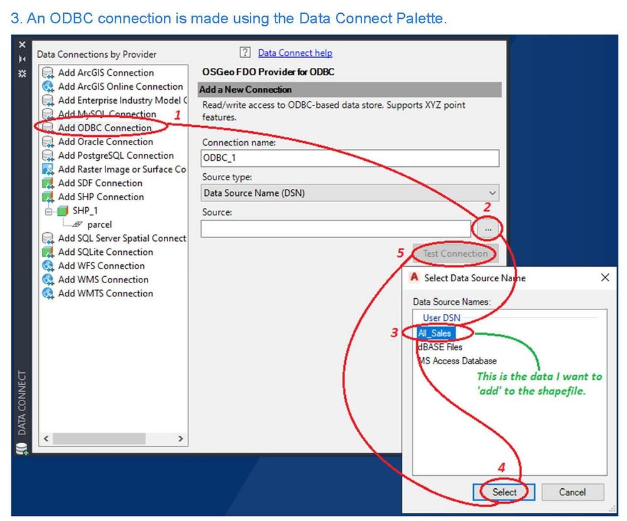Select Add Raster Image or Surface Connection
Viewport: 627px width, 521px height.
click(122, 169)
